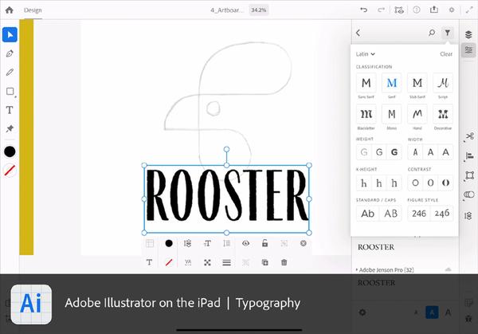Image resolution: width=478 pixels, height=334 pixels.
Task: Toggle the Serif classification filter
Action: (392, 83)
